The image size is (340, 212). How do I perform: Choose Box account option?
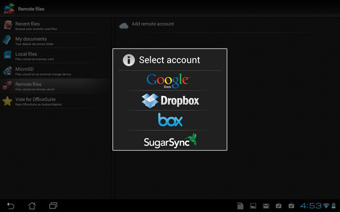[x=170, y=120]
